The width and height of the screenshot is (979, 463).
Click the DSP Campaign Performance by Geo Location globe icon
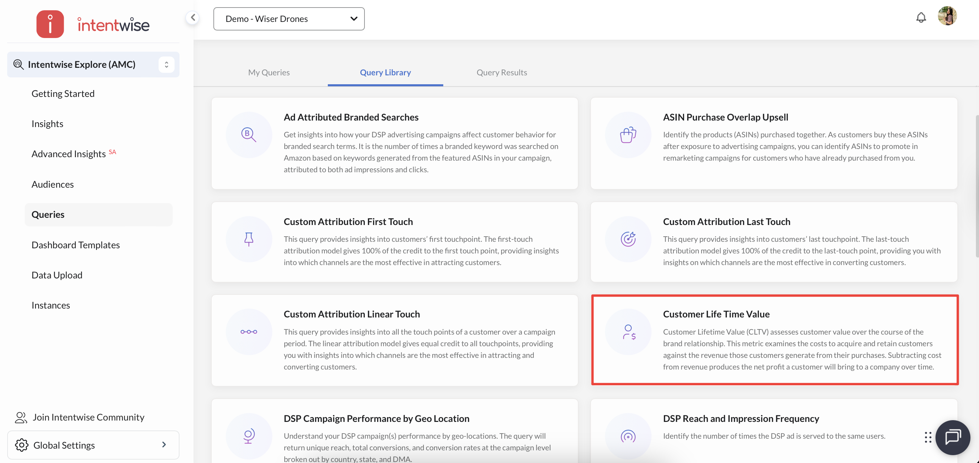(249, 436)
